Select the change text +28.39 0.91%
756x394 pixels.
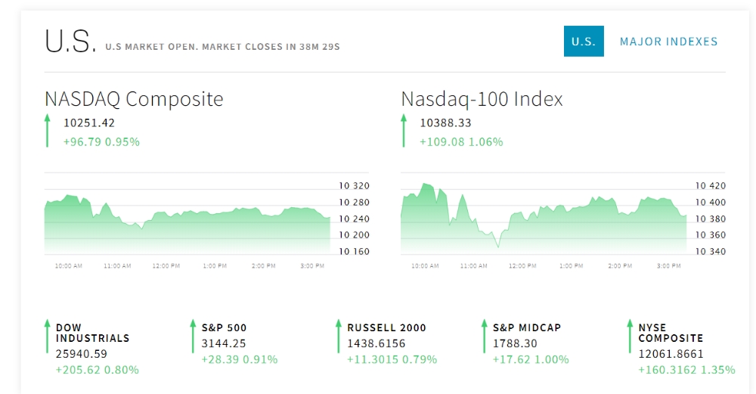(x=239, y=359)
